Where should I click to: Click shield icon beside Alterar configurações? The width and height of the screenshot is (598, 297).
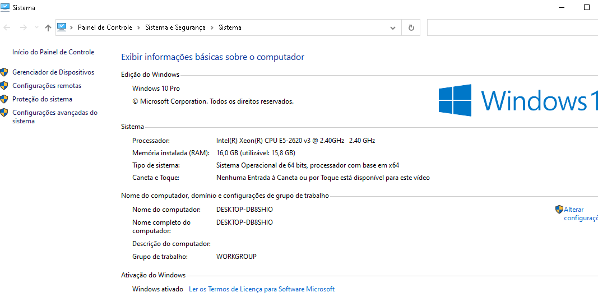[559, 210]
